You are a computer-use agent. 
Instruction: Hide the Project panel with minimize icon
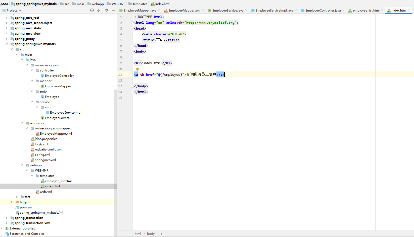[x=113, y=10]
